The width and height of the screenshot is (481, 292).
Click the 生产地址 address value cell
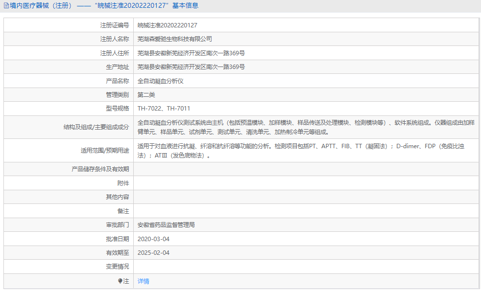click(306, 67)
